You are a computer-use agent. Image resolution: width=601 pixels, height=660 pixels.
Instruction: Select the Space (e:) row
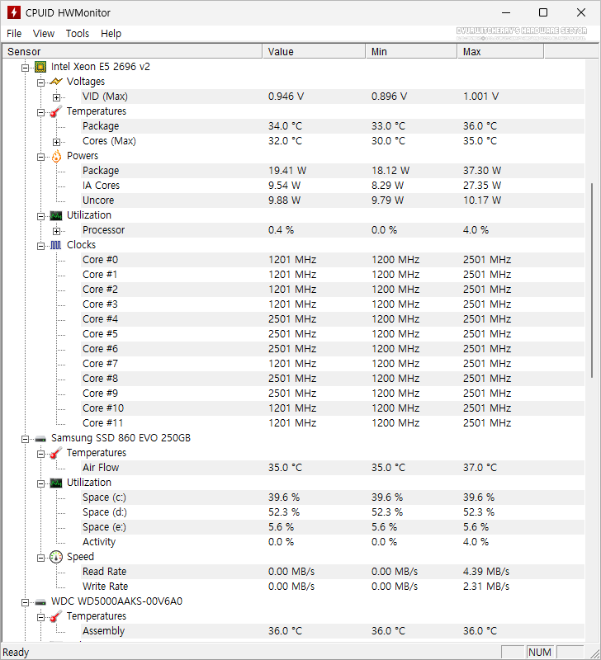333,527
